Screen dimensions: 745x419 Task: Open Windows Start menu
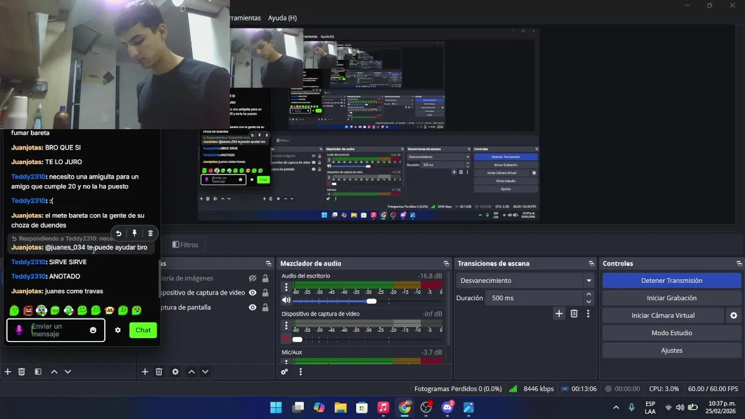(276, 407)
